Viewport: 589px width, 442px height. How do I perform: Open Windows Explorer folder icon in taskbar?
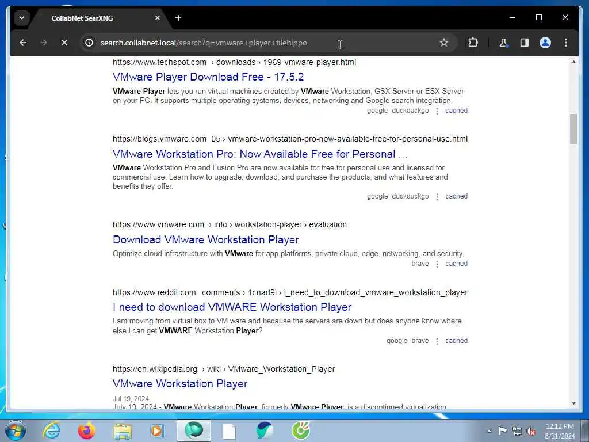pos(123,430)
